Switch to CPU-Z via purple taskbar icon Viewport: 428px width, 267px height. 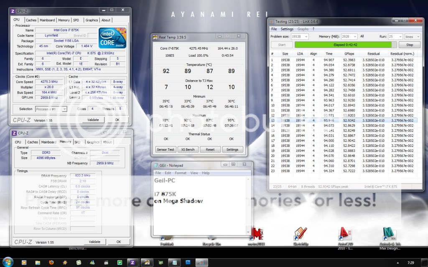pyautogui.click(x=132, y=263)
